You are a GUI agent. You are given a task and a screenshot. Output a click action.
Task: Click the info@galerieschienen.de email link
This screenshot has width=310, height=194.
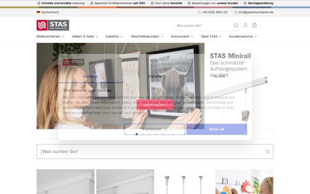click(x=256, y=12)
